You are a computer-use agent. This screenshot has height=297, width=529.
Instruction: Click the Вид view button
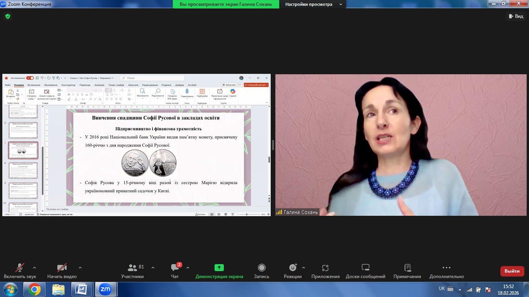(x=515, y=16)
